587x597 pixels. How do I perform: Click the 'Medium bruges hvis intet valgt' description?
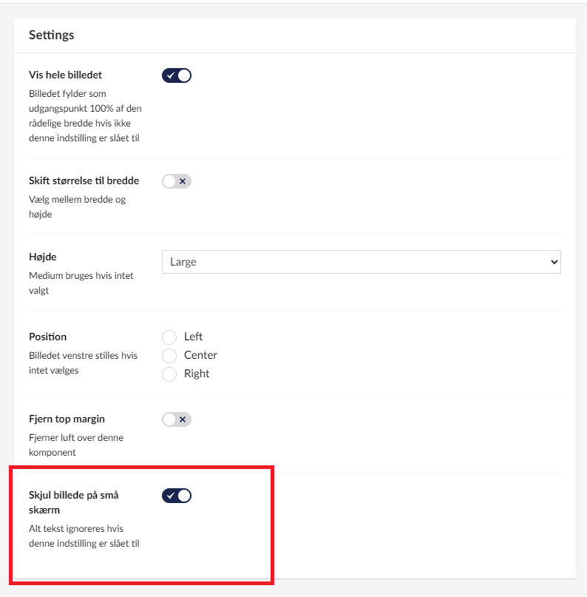pyautogui.click(x=81, y=283)
